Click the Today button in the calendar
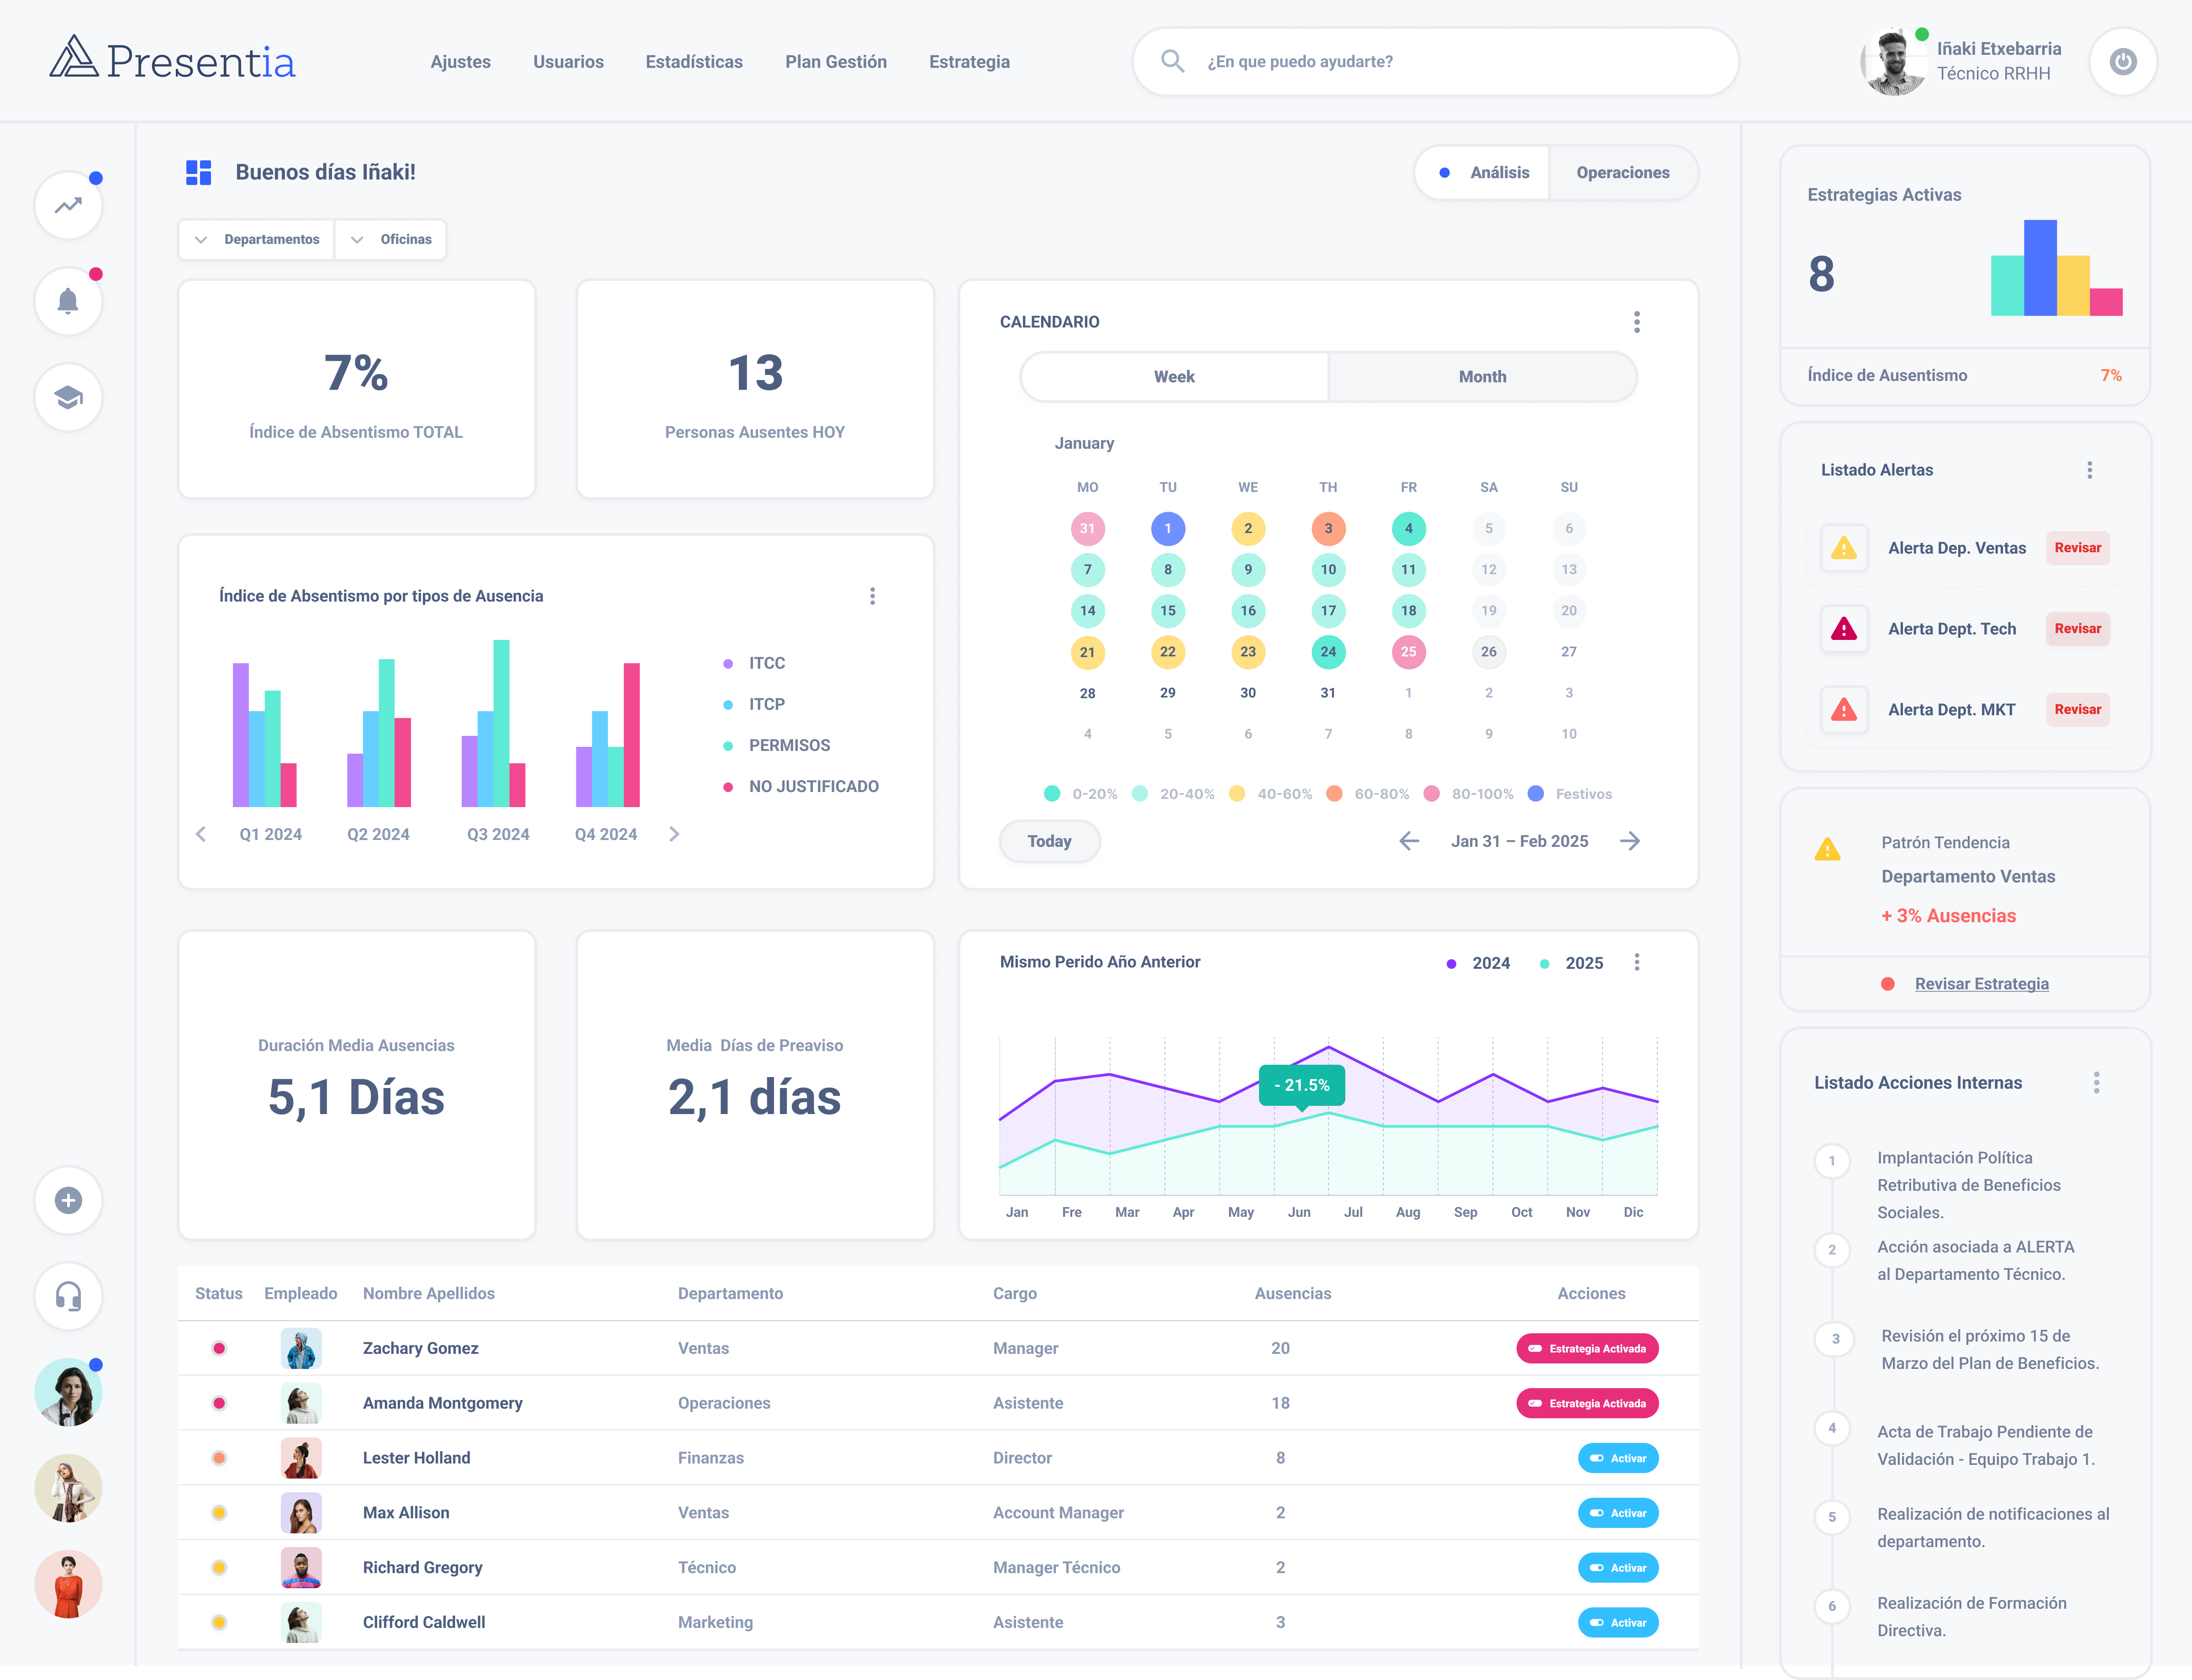The width and height of the screenshot is (2192, 1680). coord(1049,841)
